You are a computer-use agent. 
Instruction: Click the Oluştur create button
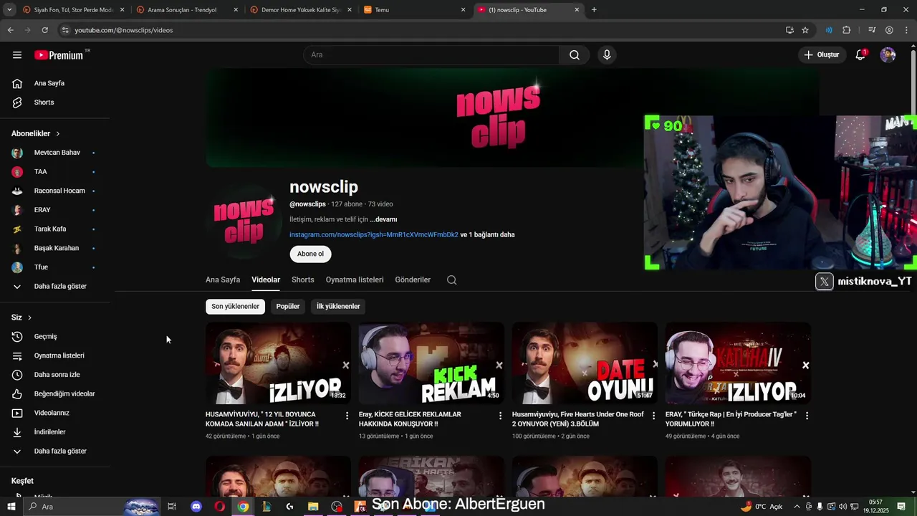click(821, 55)
